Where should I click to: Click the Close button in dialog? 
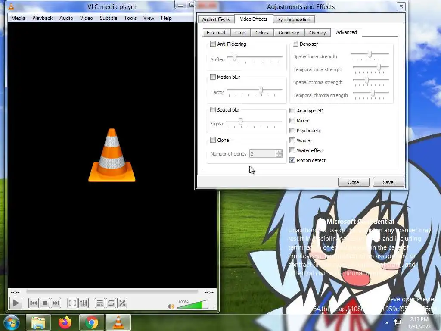click(353, 182)
